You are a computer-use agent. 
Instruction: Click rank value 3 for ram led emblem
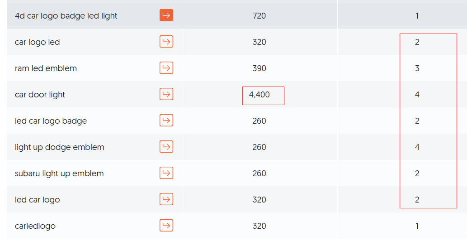coord(417,68)
